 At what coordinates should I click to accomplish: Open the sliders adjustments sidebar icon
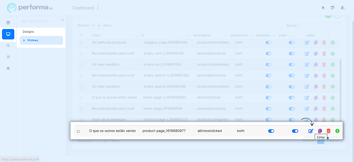[8, 57]
